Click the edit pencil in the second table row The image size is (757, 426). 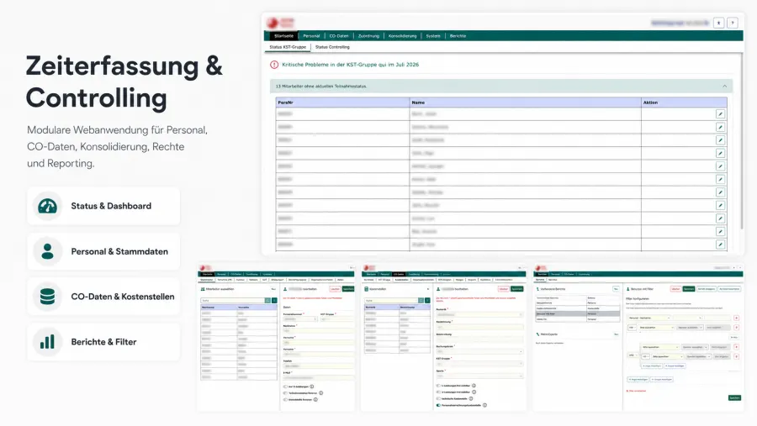coord(720,127)
